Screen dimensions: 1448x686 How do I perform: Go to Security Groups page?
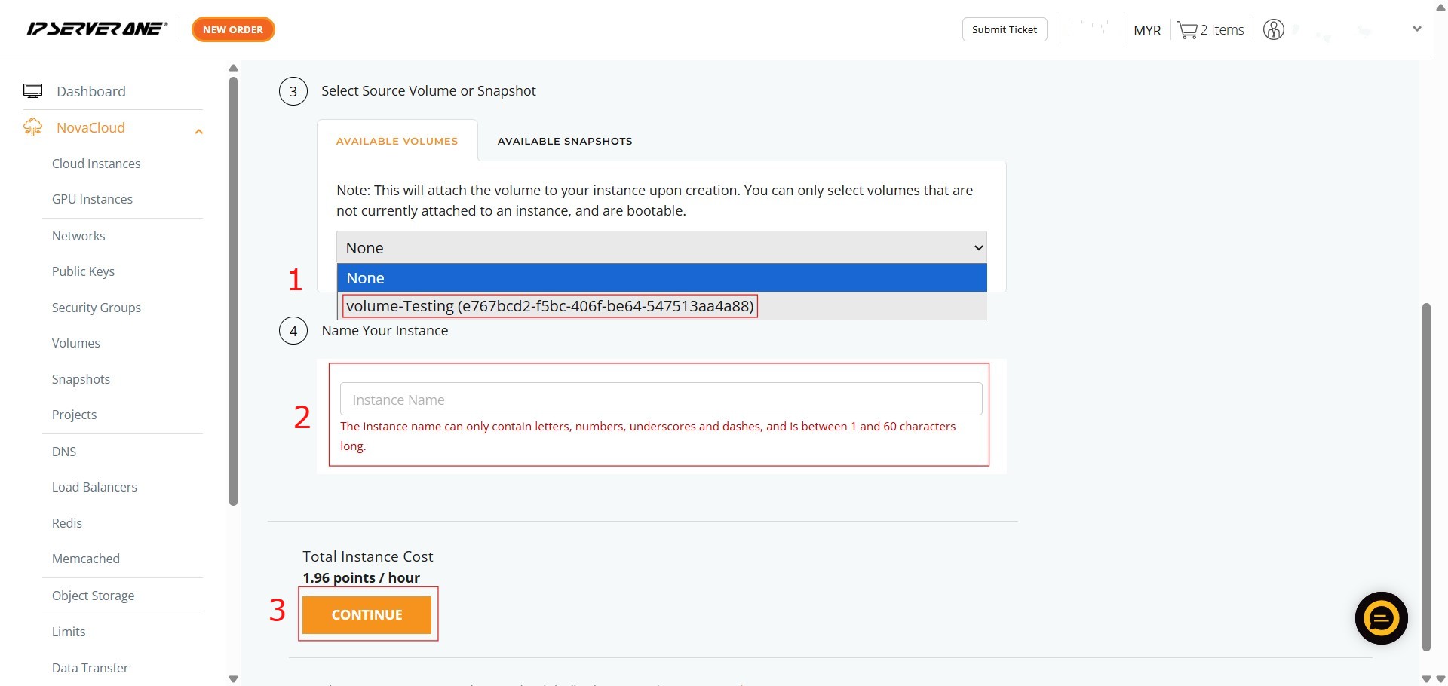[96, 308]
